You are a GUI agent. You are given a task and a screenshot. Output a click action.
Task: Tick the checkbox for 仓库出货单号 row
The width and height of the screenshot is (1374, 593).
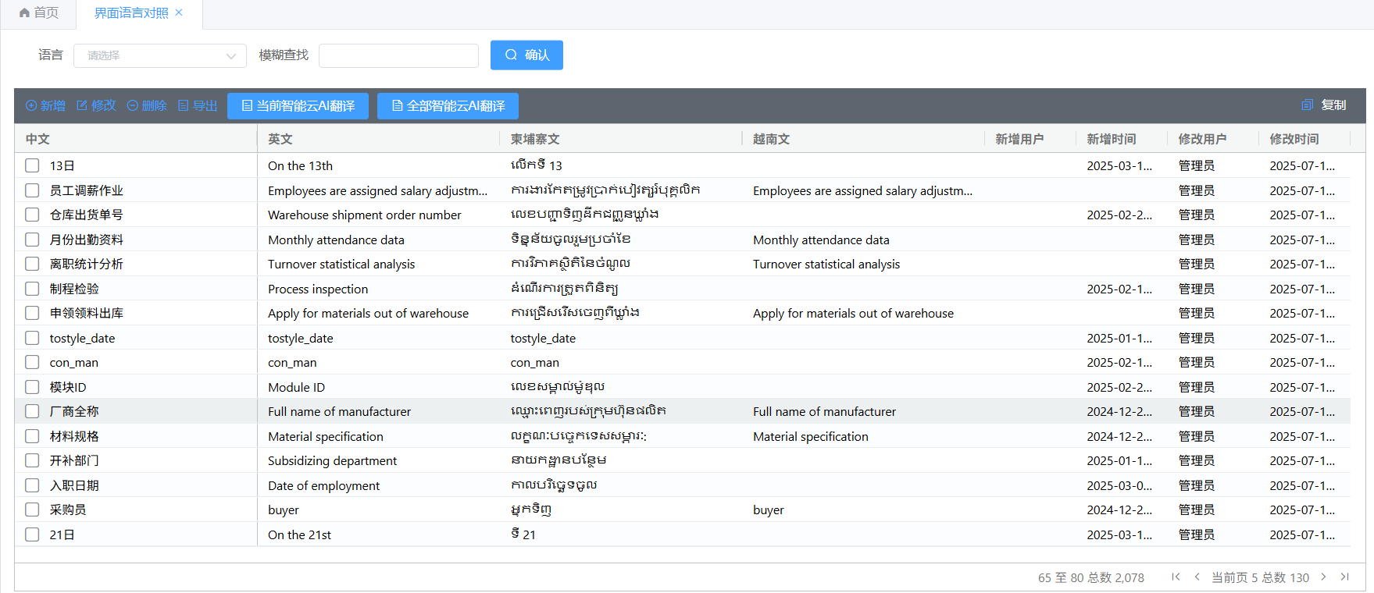coord(32,215)
